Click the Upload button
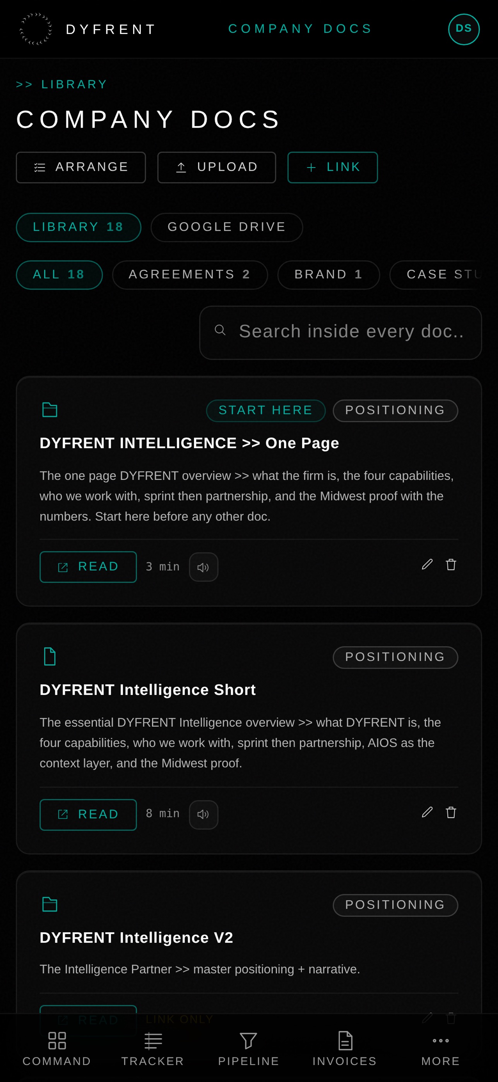The image size is (498, 1082). [x=217, y=168]
